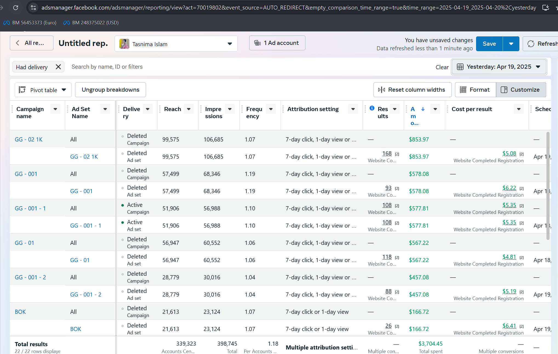
Task: Go back to All reports
Action: (32, 43)
